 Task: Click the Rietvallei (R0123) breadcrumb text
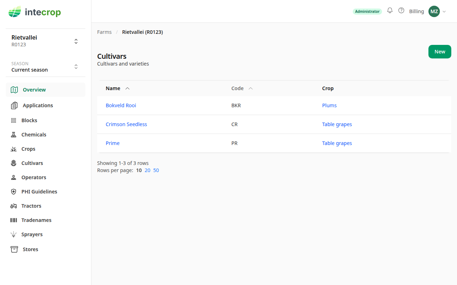point(142,32)
